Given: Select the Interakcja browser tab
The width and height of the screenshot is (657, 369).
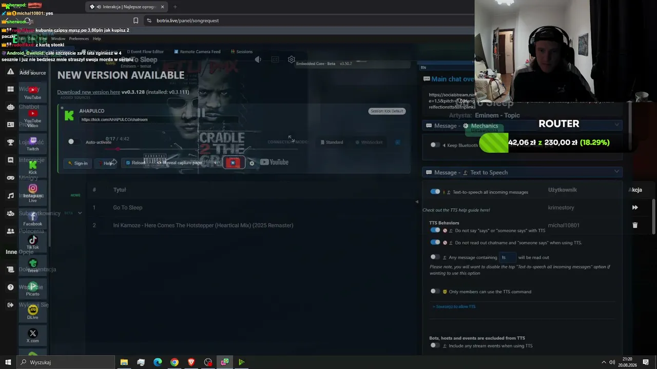Looking at the screenshot, I should coord(127,7).
